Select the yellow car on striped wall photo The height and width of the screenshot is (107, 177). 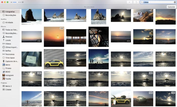[54, 59]
